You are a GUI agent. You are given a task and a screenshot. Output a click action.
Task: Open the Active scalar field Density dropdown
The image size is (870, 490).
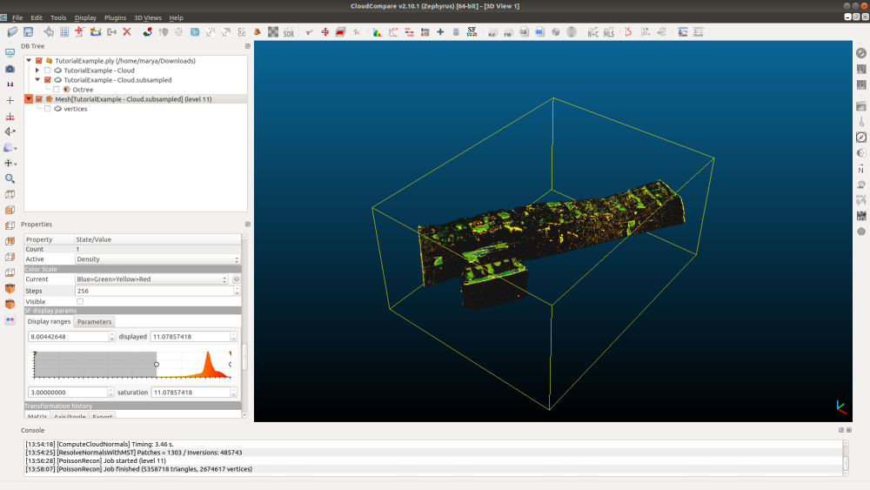coord(157,259)
